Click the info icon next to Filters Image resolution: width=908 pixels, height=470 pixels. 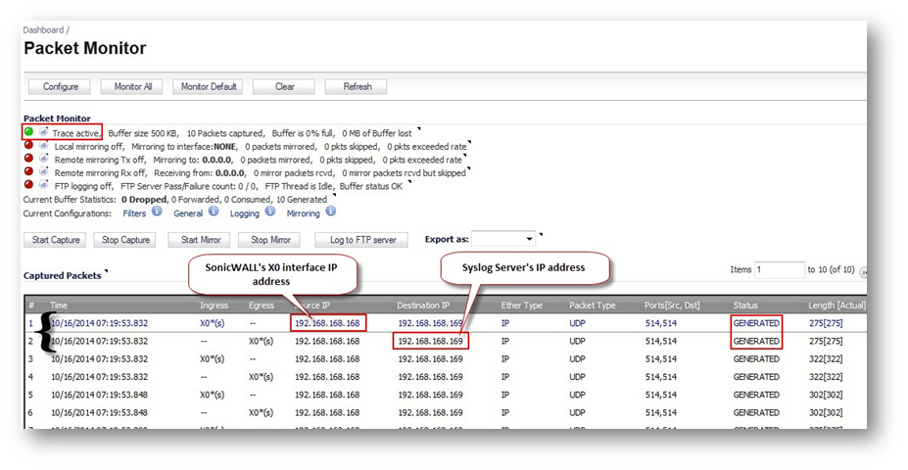(x=157, y=211)
